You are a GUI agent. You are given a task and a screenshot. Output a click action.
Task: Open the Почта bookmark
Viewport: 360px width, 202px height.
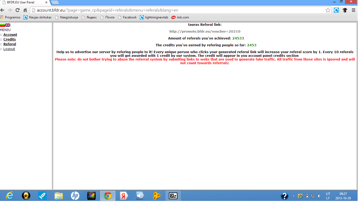click(x=107, y=17)
